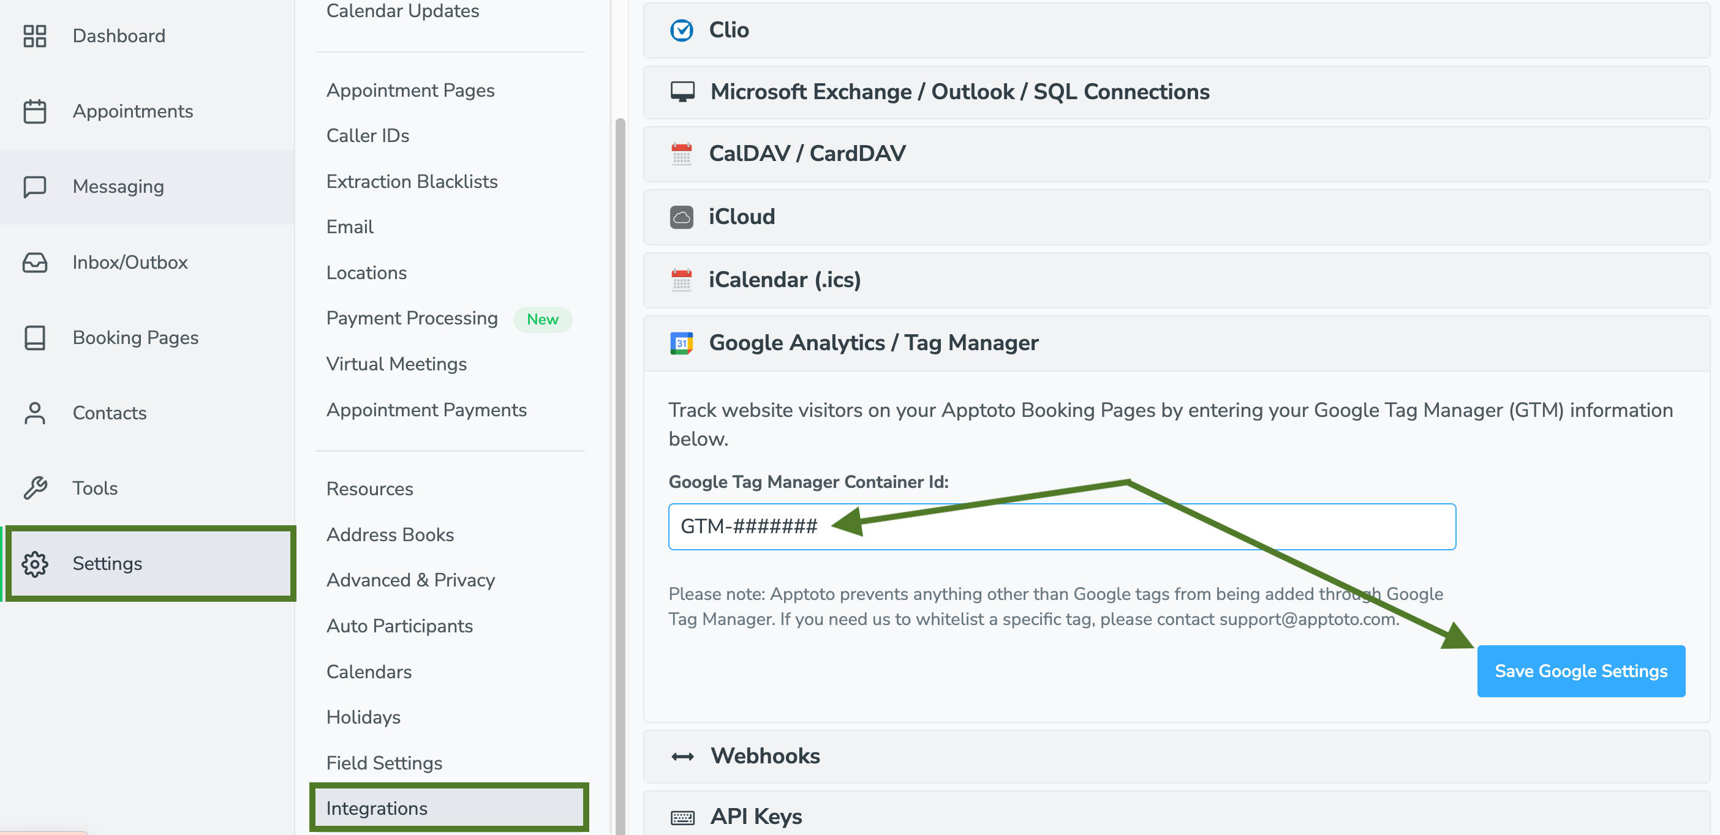Open Field Settings page
The width and height of the screenshot is (1720, 835).
click(384, 763)
